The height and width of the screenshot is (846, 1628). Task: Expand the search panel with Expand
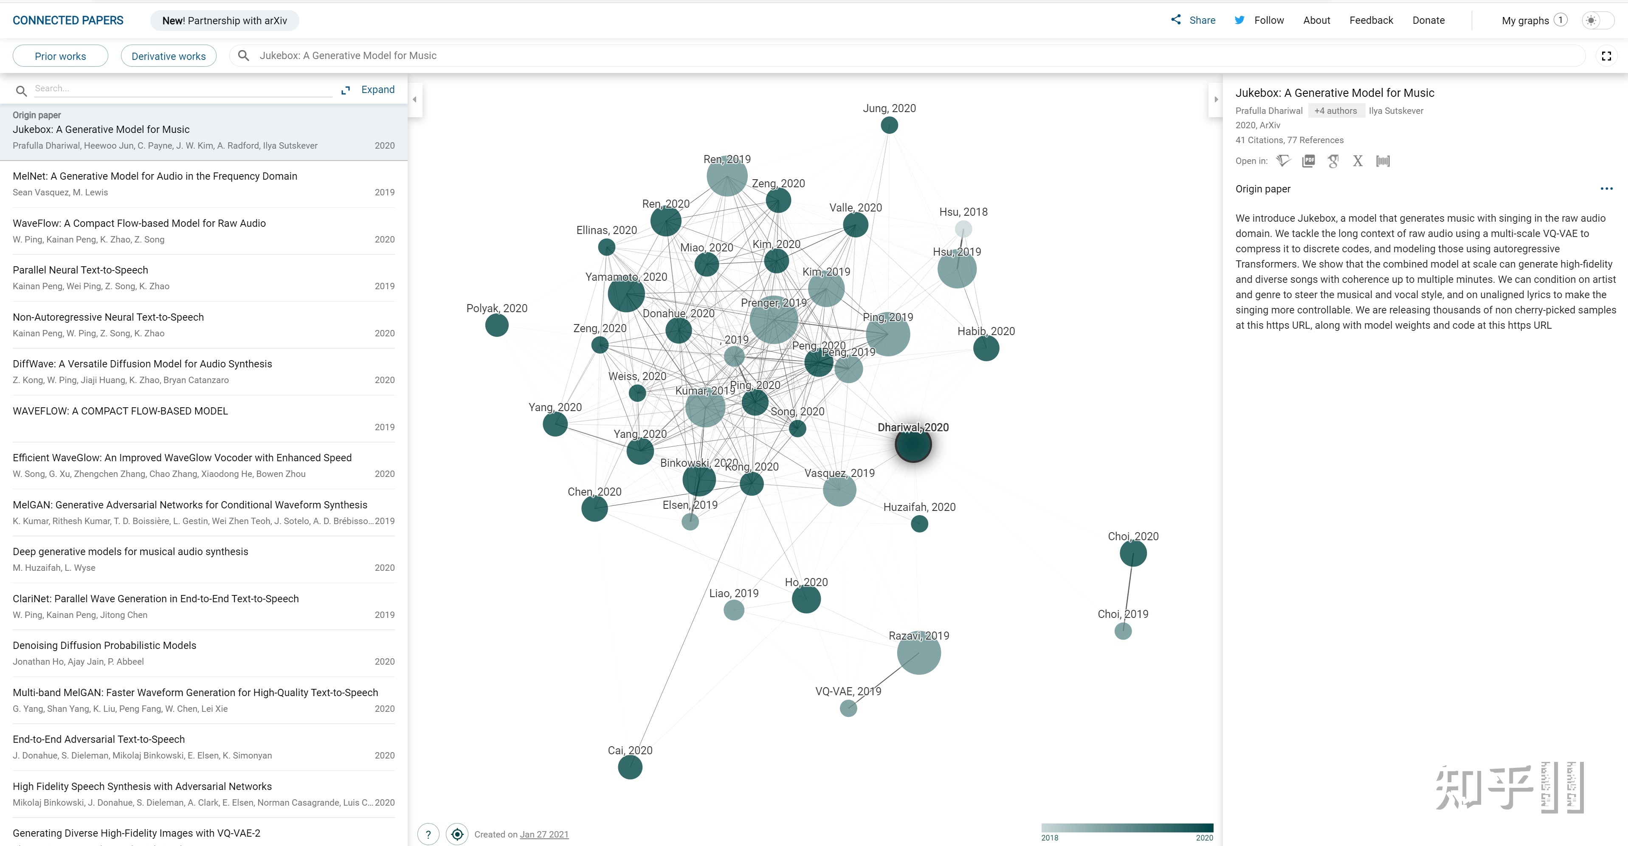tap(376, 88)
